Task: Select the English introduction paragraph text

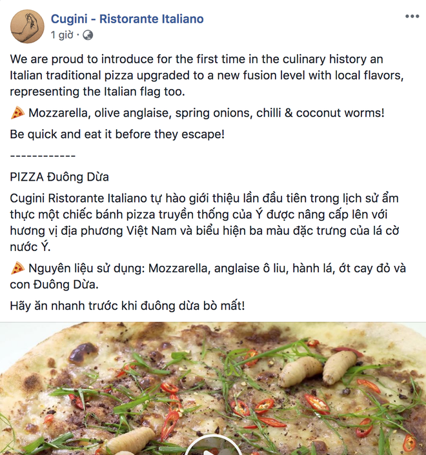Action: 207,76
